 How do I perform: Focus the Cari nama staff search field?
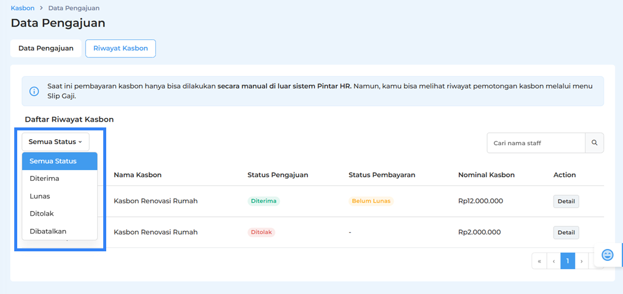(x=536, y=143)
